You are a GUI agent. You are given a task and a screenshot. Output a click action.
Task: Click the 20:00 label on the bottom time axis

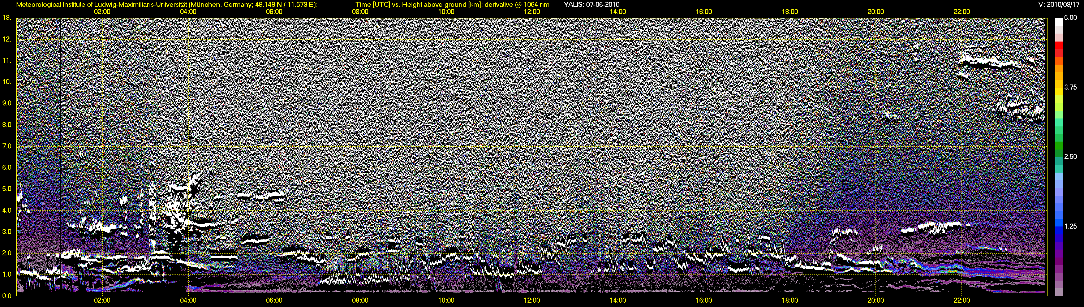tap(876, 300)
